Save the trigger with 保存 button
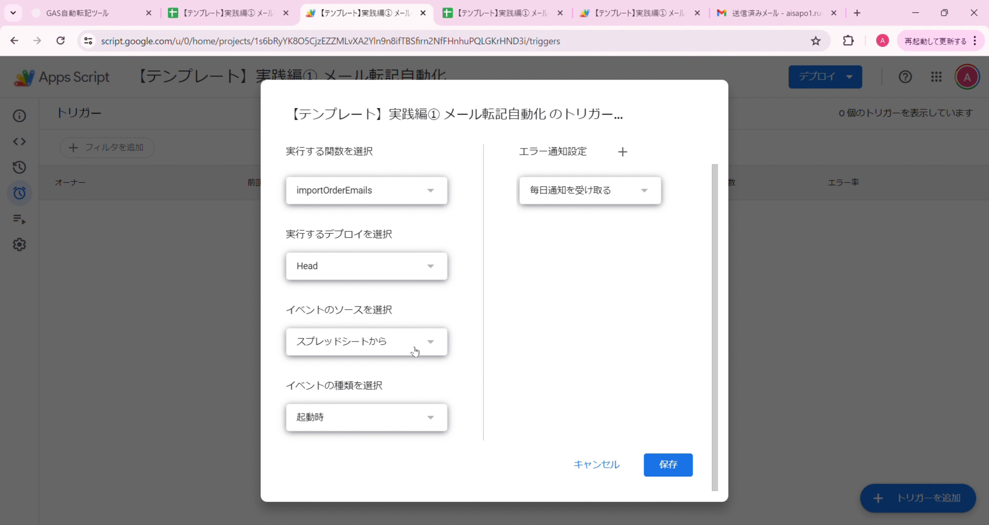Viewport: 989px width, 525px height. coord(668,465)
